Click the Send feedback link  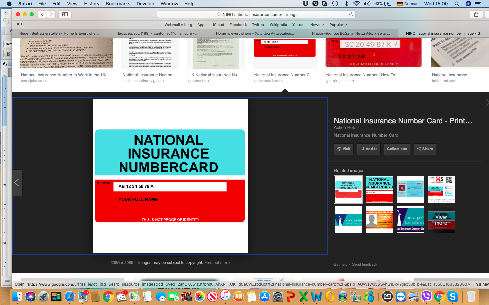(x=364, y=264)
